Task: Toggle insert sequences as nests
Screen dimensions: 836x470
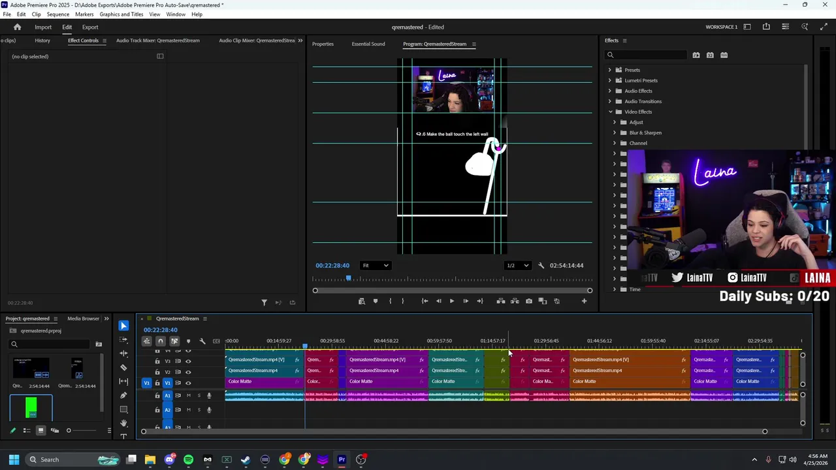Action: [147, 341]
